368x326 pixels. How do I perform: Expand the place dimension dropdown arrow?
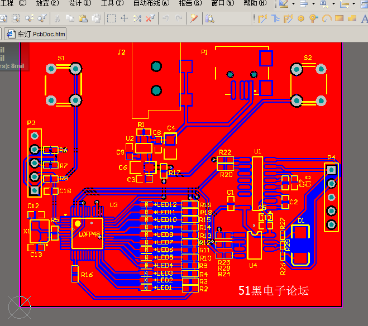tap(353, 4)
